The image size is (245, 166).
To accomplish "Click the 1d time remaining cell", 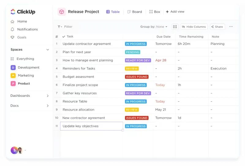I will point(179,118).
